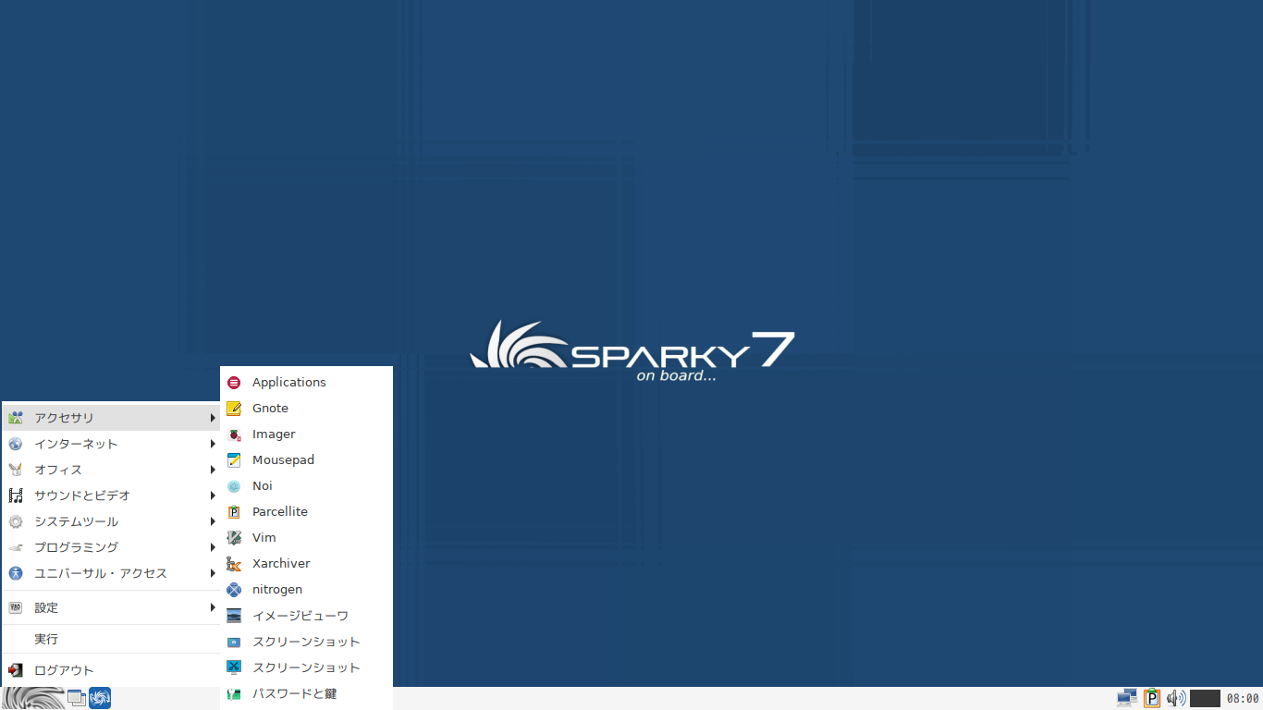The width and height of the screenshot is (1263, 710).
Task: Expand the システムツール submenu
Action: tap(111, 521)
